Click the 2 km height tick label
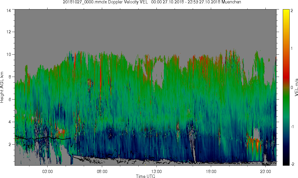The width and height of the screenshot is (298, 178). click(9, 144)
